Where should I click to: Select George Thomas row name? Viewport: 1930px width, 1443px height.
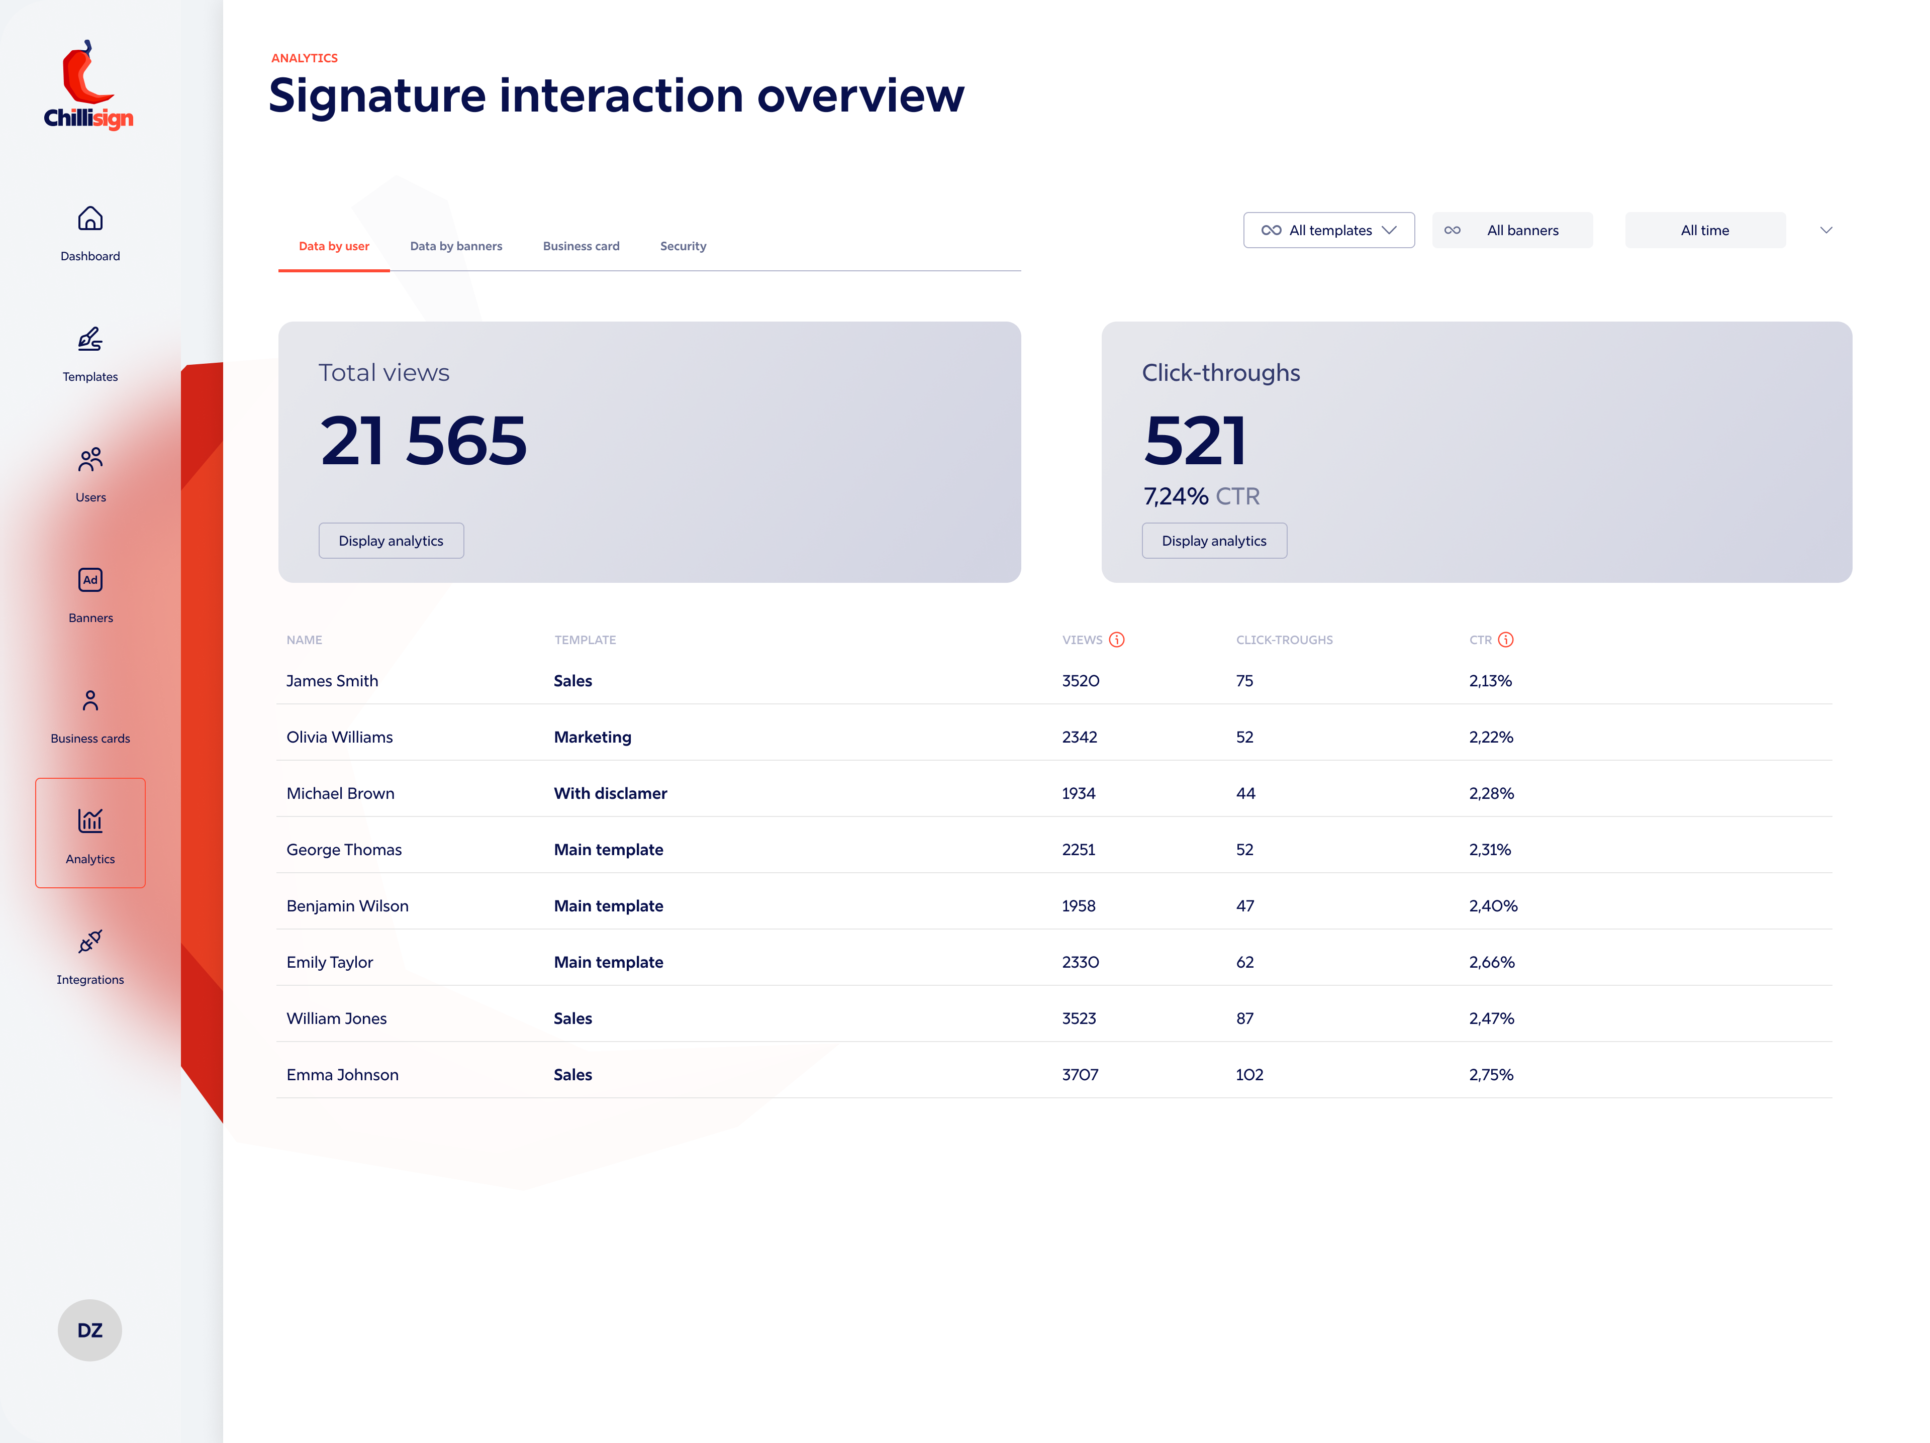[x=344, y=850]
